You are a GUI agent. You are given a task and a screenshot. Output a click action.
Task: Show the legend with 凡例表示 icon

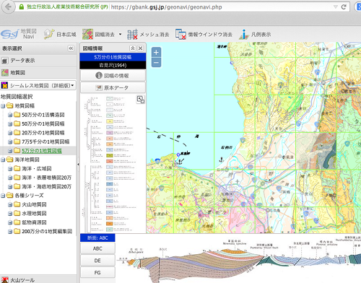244,34
